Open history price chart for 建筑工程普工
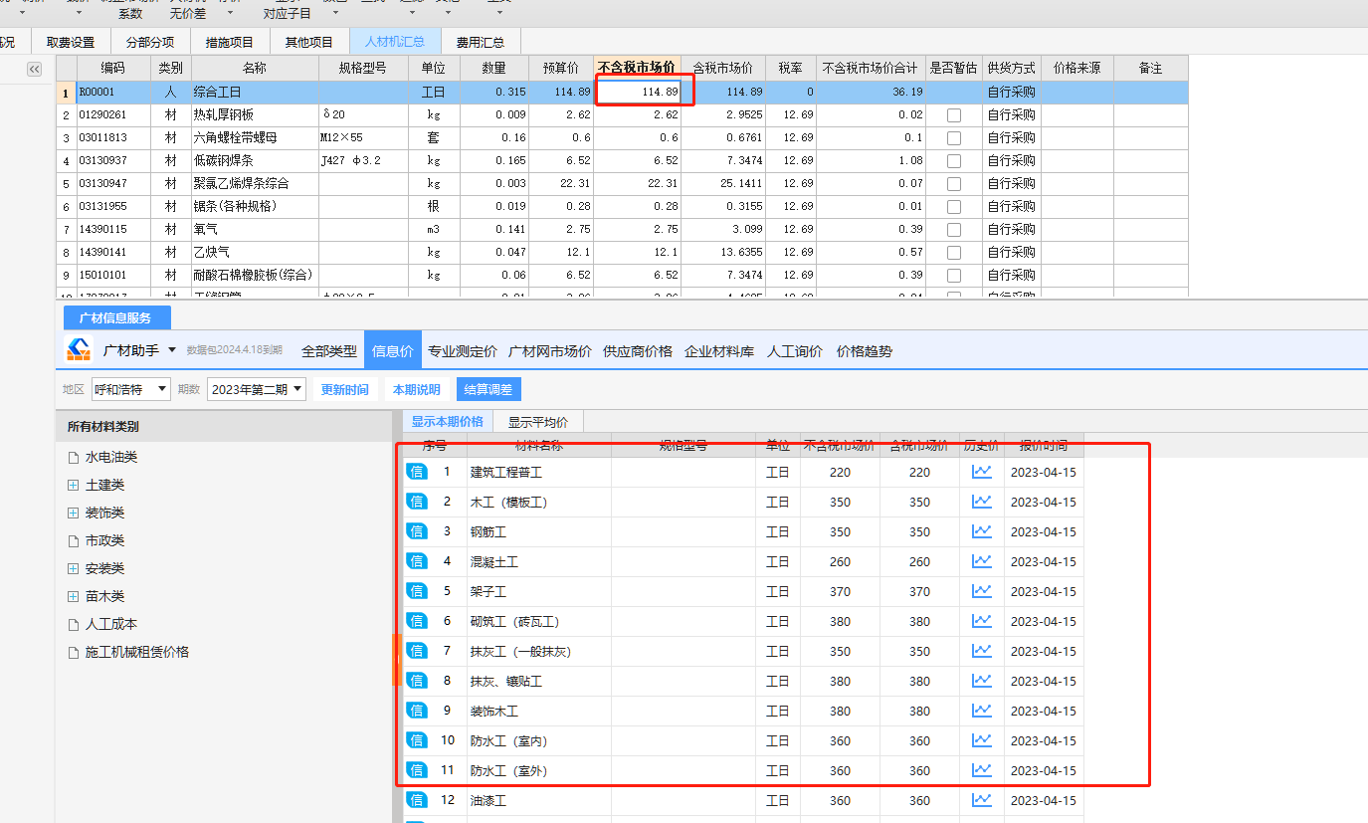Viewport: 1368px width, 823px height. point(982,472)
